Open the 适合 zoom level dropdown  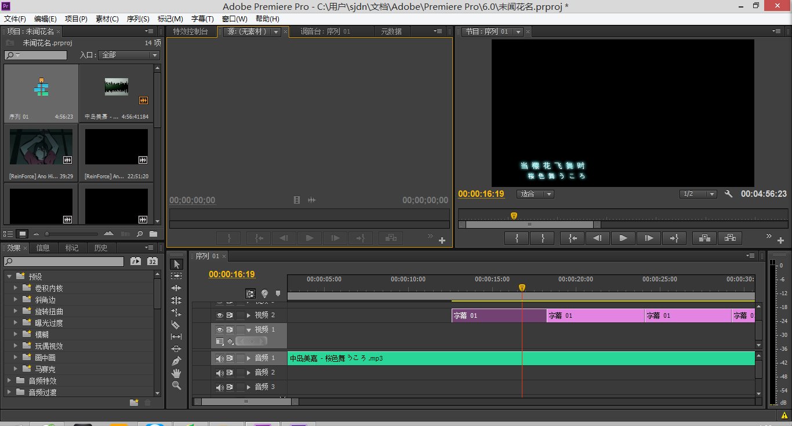coord(536,194)
